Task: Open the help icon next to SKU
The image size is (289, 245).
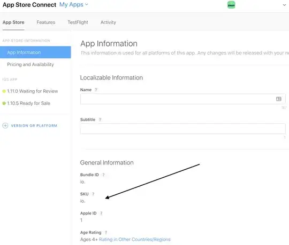Action: coord(93,194)
